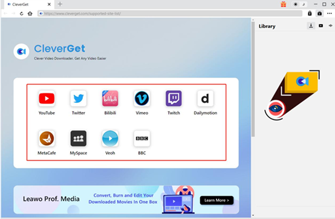The width and height of the screenshot is (335, 219).
Task: Go to the home page icon
Action: coord(30,14)
